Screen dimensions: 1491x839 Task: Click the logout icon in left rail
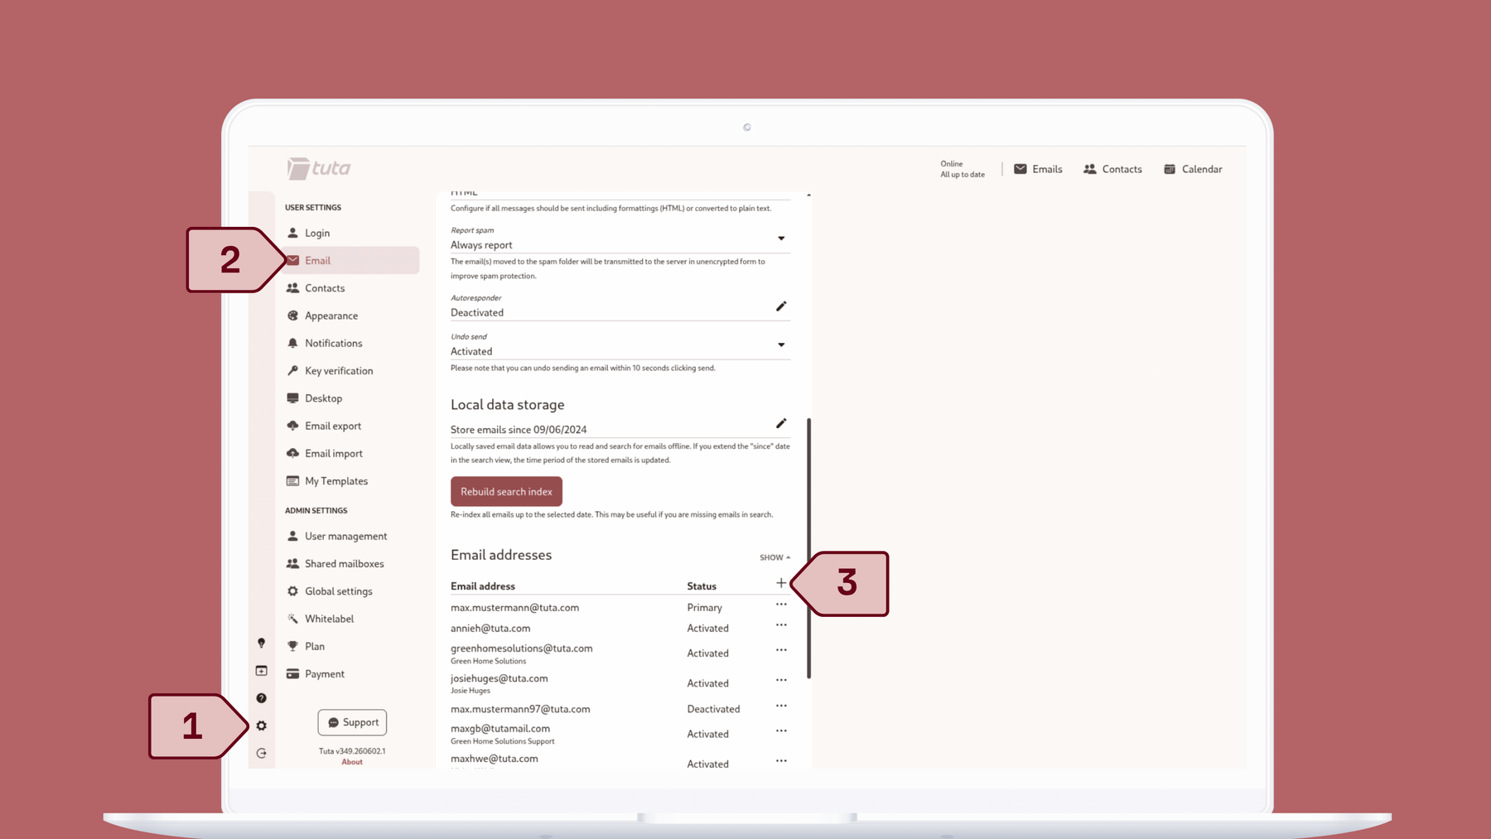pos(261,753)
